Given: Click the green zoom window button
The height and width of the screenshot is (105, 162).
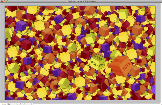Looking at the screenshot, I should 7,1.
